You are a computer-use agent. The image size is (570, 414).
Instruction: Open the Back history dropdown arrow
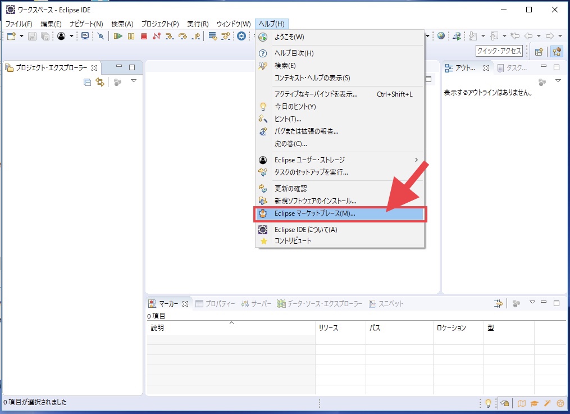coord(539,35)
